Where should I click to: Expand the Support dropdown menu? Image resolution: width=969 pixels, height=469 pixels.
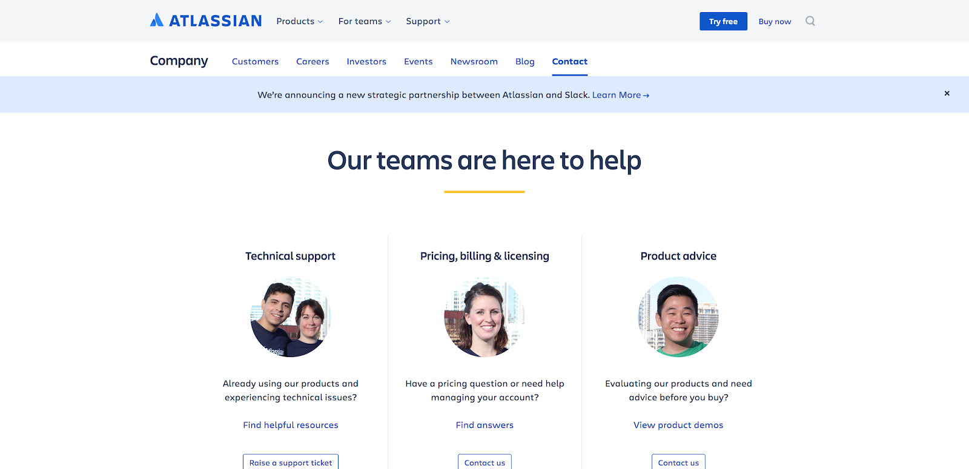(428, 21)
